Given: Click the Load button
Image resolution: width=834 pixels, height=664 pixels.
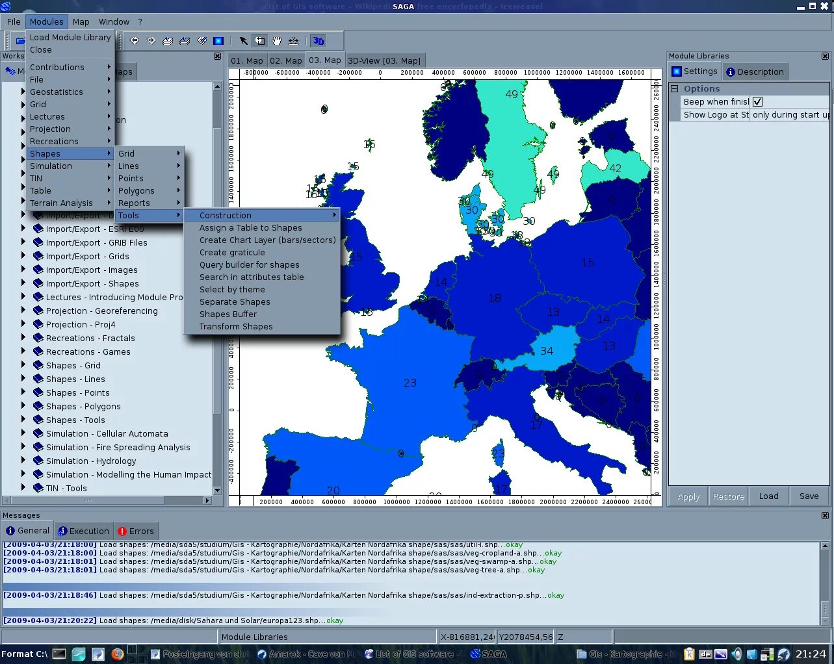Looking at the screenshot, I should [768, 496].
